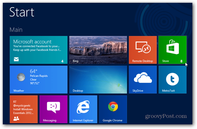
Task: Open the Messaging tile
Action: 53,109
